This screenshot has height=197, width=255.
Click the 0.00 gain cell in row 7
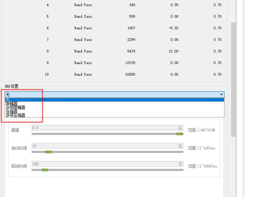[x=174, y=40]
